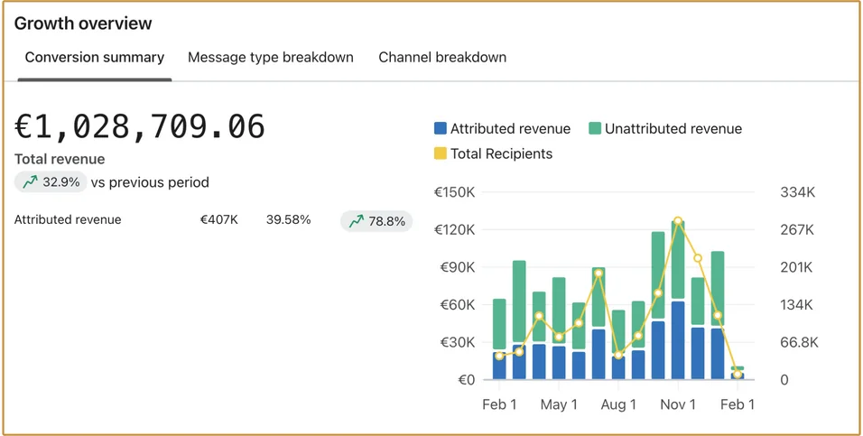Image resolution: width=863 pixels, height=436 pixels.
Task: Click the €90K y-axis label
Action: (456, 267)
